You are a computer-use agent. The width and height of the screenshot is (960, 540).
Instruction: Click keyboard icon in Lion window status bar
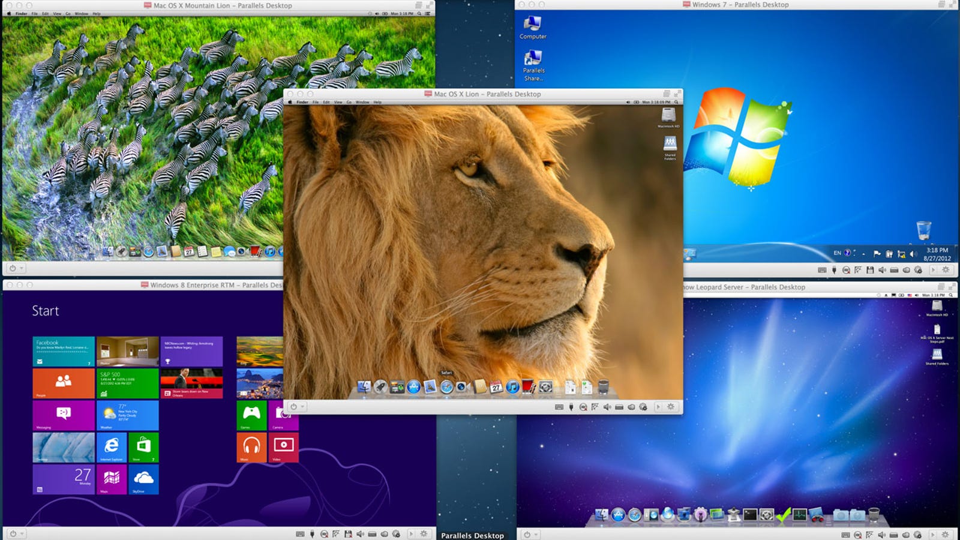coord(559,407)
